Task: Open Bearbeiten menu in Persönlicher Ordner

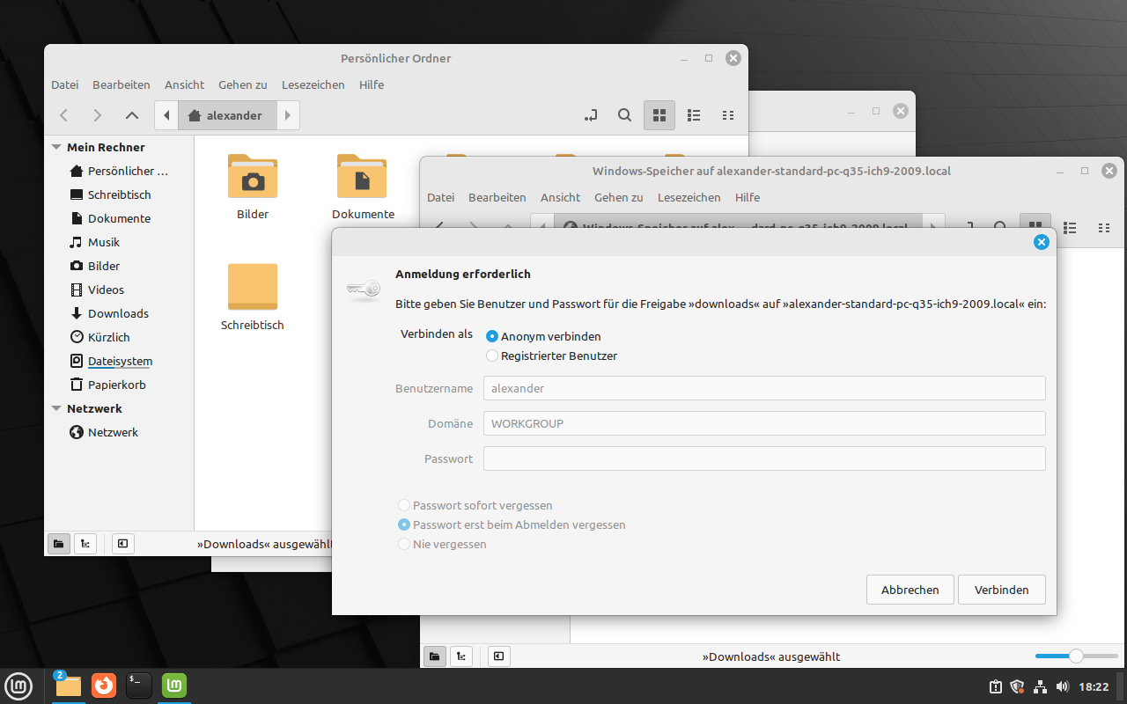Action: click(122, 84)
